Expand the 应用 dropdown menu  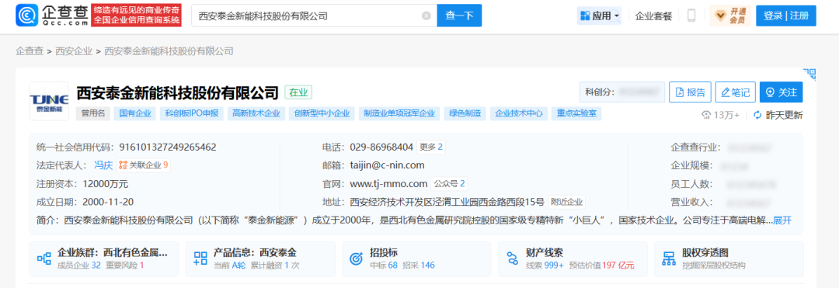(599, 16)
